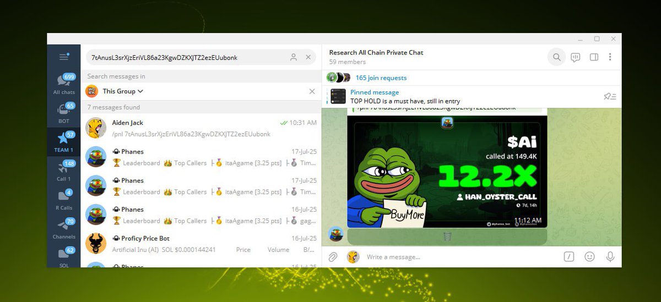This screenshot has height=302, width=661.
Task: Open the R Calls folder
Action: (x=64, y=200)
